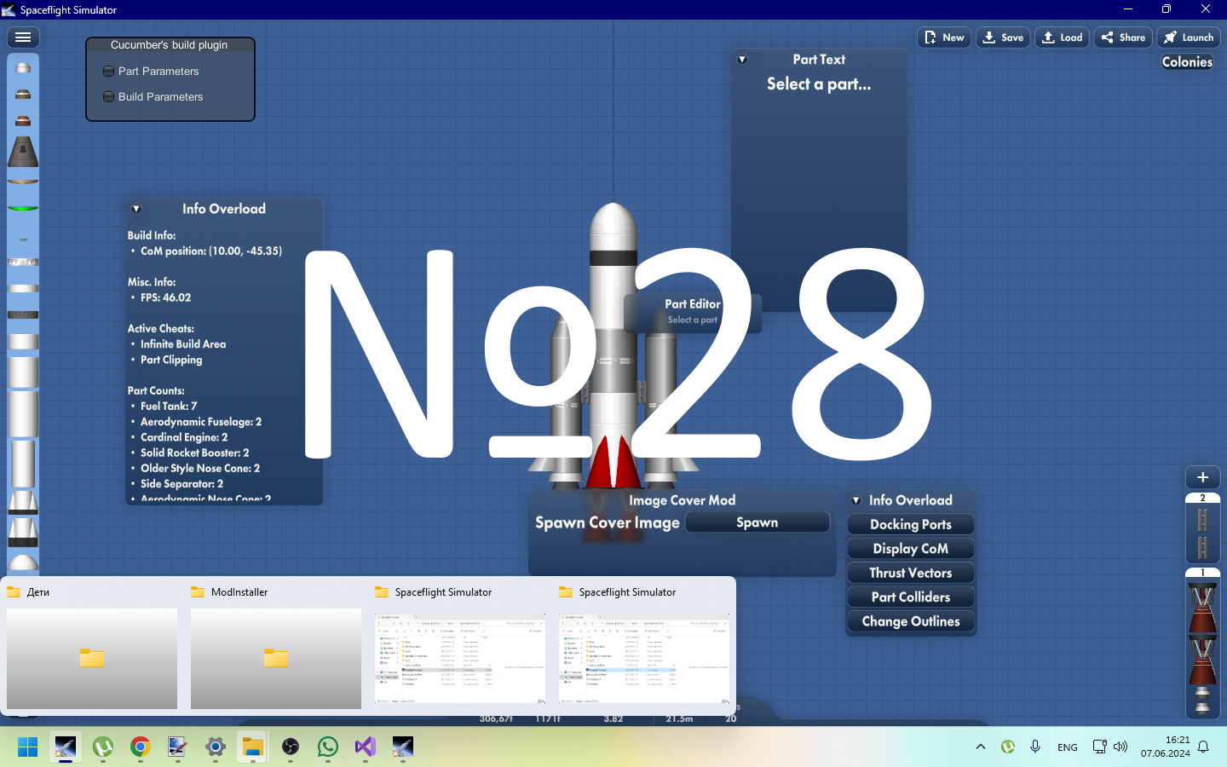Screen dimensions: 1227x767
Task: Switch input language from ENG
Action: click(1068, 747)
